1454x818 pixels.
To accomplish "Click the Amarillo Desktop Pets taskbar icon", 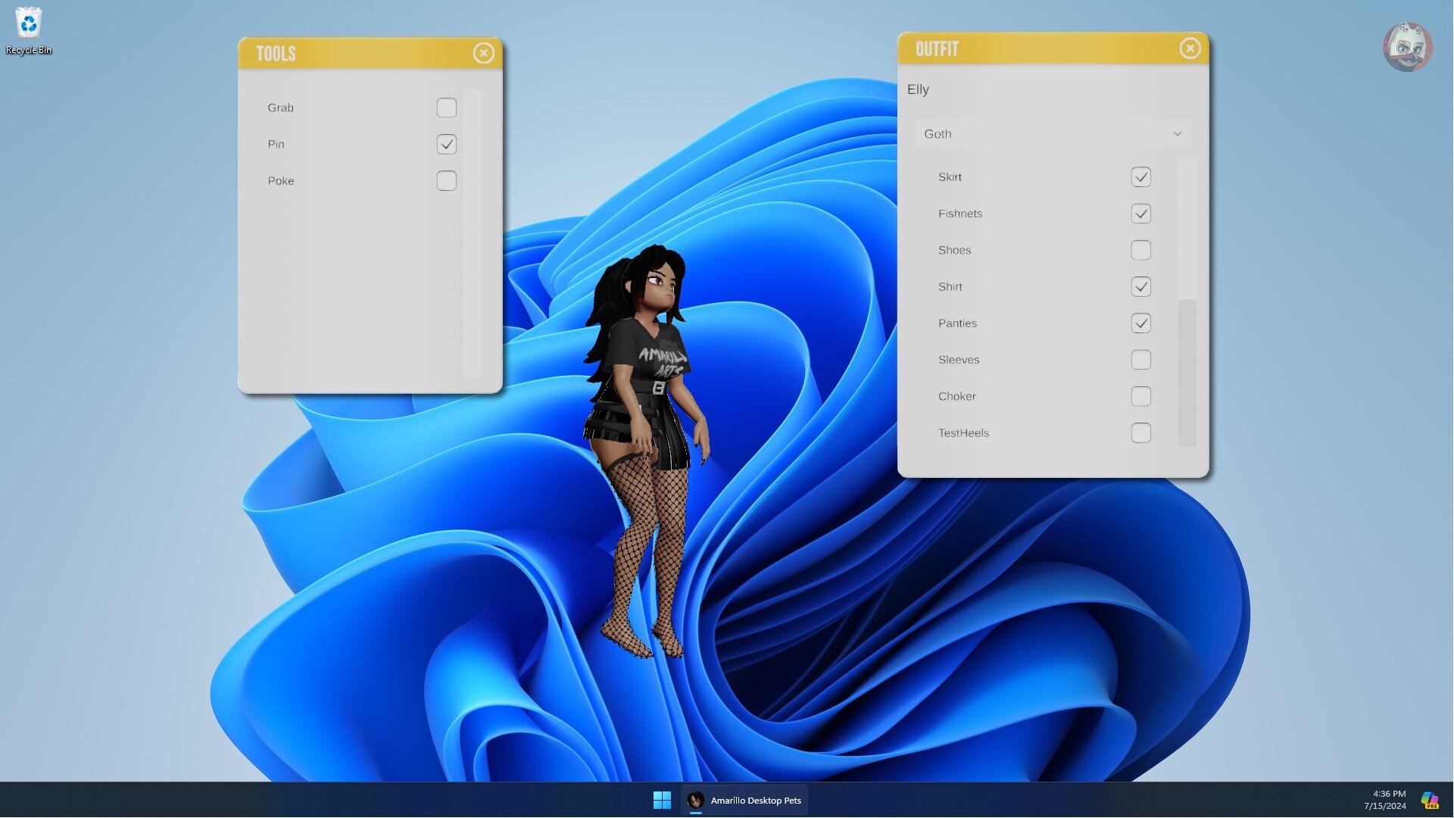I will pos(744,800).
